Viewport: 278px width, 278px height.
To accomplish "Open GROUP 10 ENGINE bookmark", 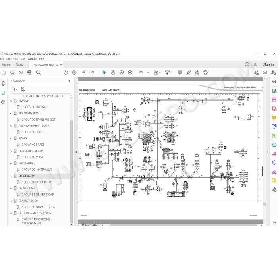I will (34, 107).
